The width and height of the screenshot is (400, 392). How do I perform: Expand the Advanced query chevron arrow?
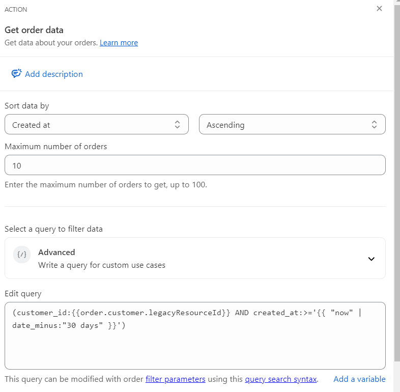click(371, 259)
